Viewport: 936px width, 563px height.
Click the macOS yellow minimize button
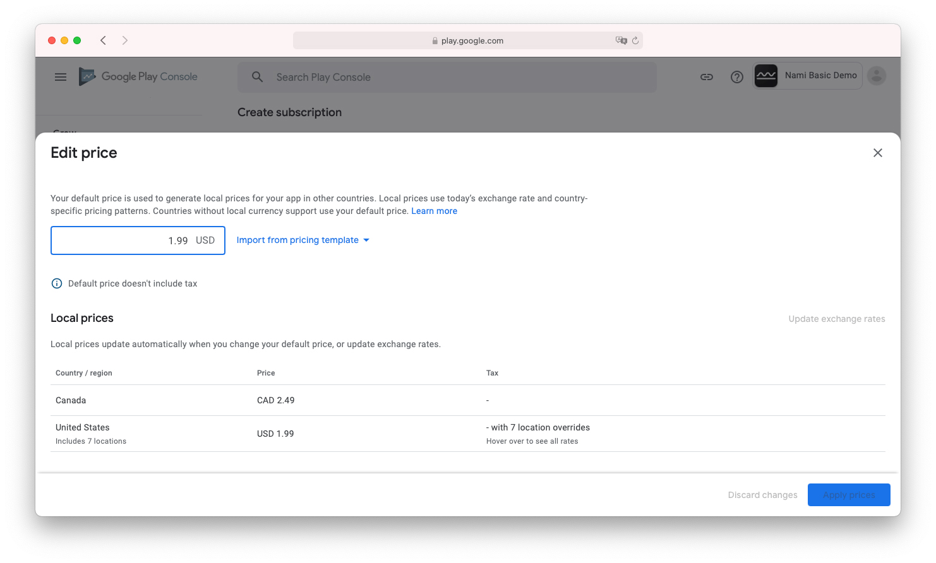(x=64, y=40)
